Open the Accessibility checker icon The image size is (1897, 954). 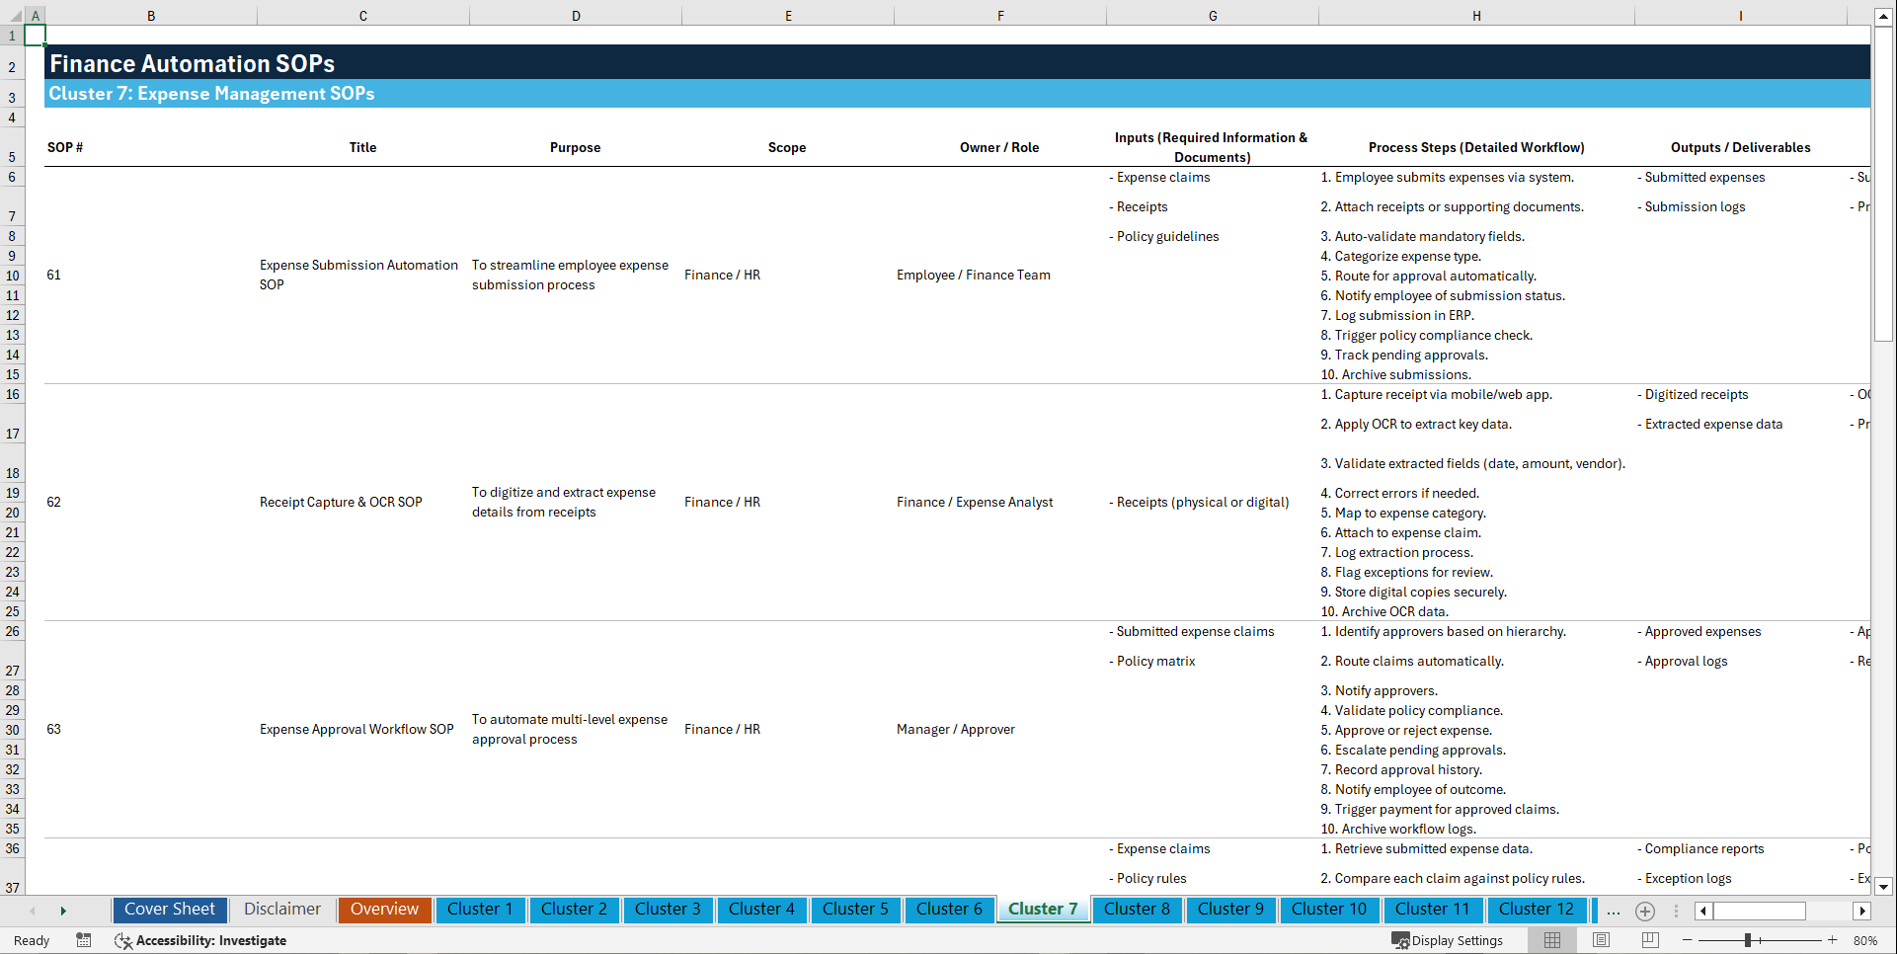coord(123,940)
